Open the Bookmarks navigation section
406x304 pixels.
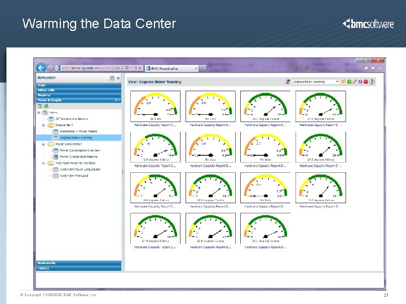(x=78, y=263)
